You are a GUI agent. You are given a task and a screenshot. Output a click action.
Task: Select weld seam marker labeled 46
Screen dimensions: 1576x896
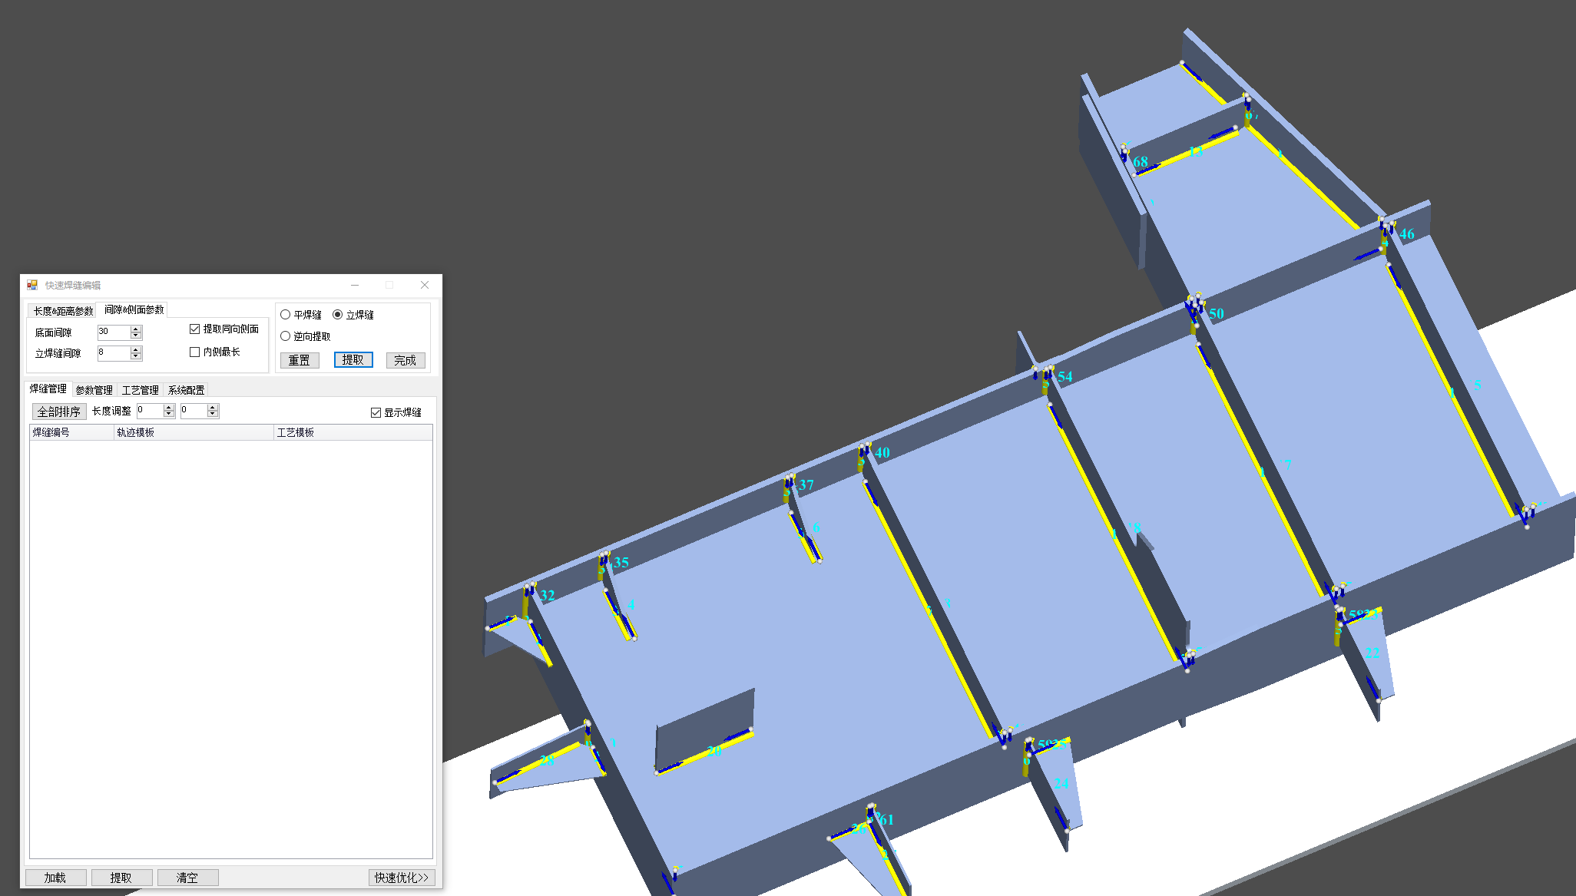tap(1406, 234)
